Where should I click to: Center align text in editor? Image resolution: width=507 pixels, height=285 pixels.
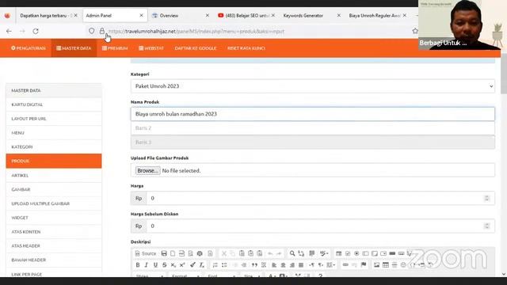coord(284,265)
